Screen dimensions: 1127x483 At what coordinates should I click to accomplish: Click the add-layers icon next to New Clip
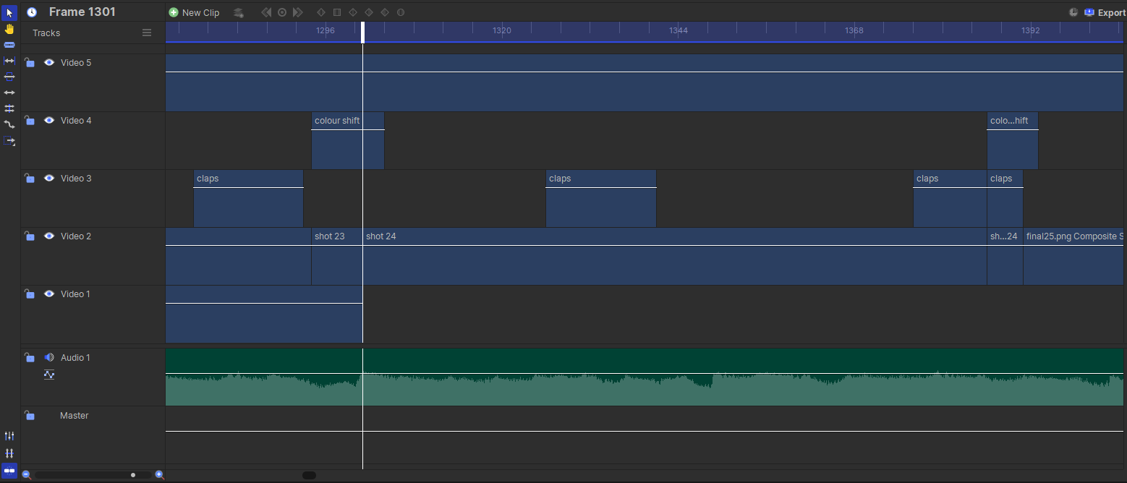click(x=239, y=12)
